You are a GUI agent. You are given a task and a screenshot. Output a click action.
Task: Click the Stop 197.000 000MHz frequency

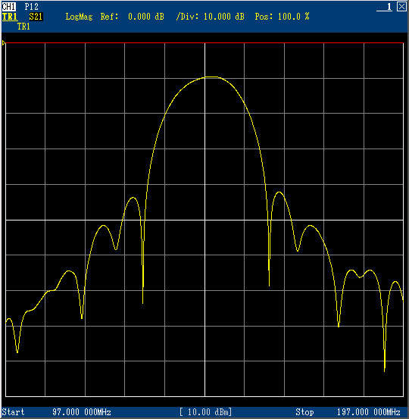pos(348,411)
